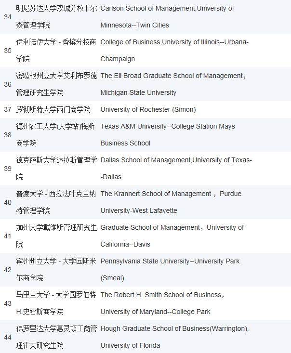Screen dimensions: 291x353
Task: Click rank number 36 cell
Action: [x=8, y=84]
